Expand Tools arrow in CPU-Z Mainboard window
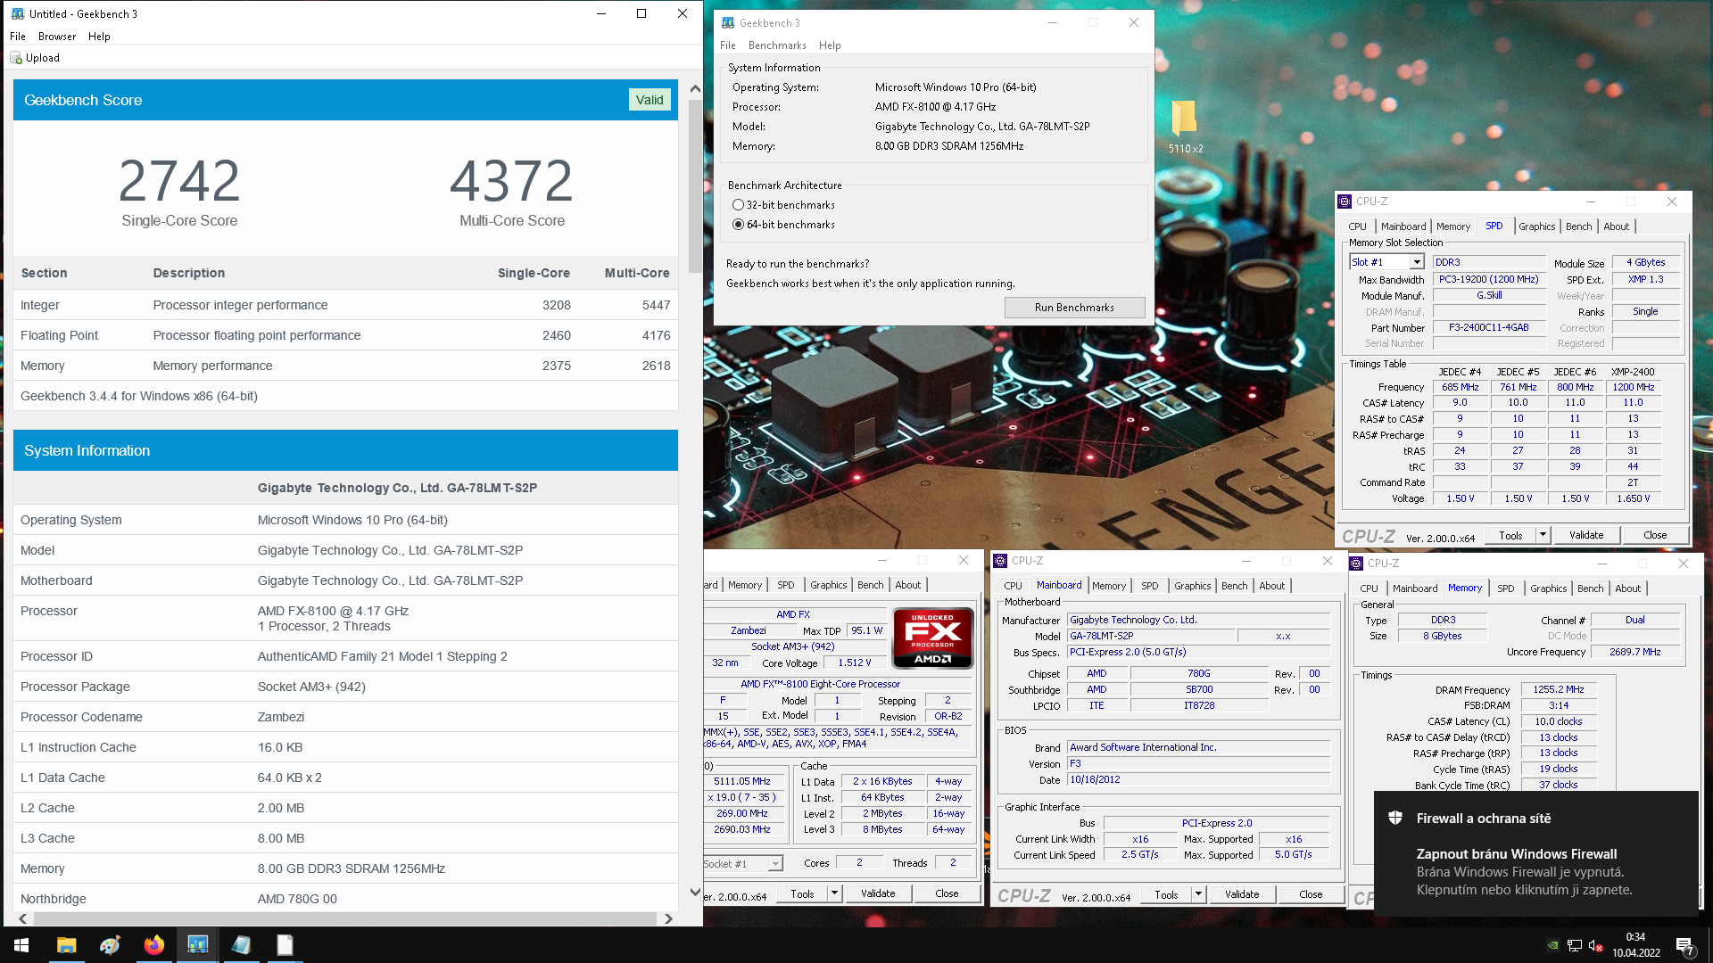Viewport: 1713px width, 963px height. click(1198, 894)
